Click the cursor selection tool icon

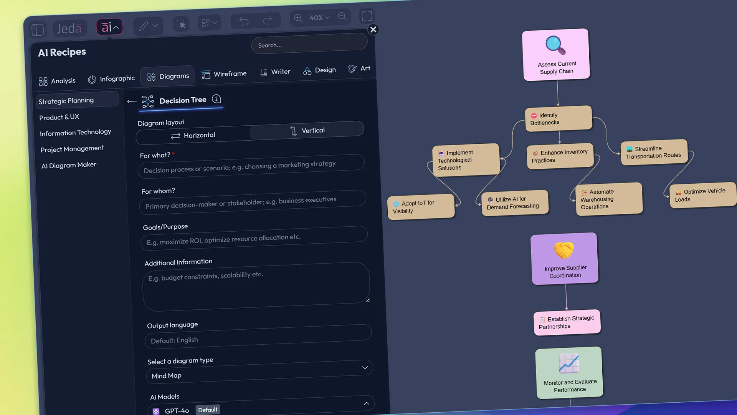(181, 24)
